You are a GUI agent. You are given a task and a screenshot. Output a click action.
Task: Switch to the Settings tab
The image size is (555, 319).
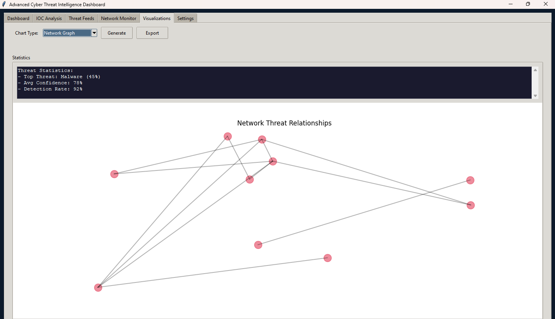[186, 18]
